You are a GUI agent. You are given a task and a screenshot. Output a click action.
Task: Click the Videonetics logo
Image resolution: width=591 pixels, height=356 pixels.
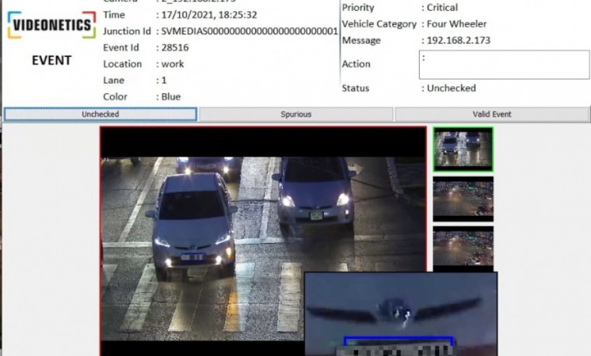coord(51,25)
